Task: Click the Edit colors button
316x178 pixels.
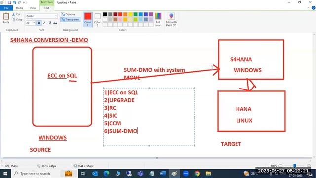Action: click(x=158, y=19)
